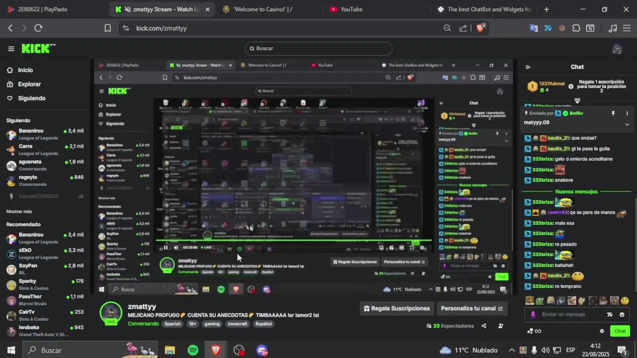The image size is (637, 358).
Task: Click the Kick logo
Action: pyautogui.click(x=38, y=49)
